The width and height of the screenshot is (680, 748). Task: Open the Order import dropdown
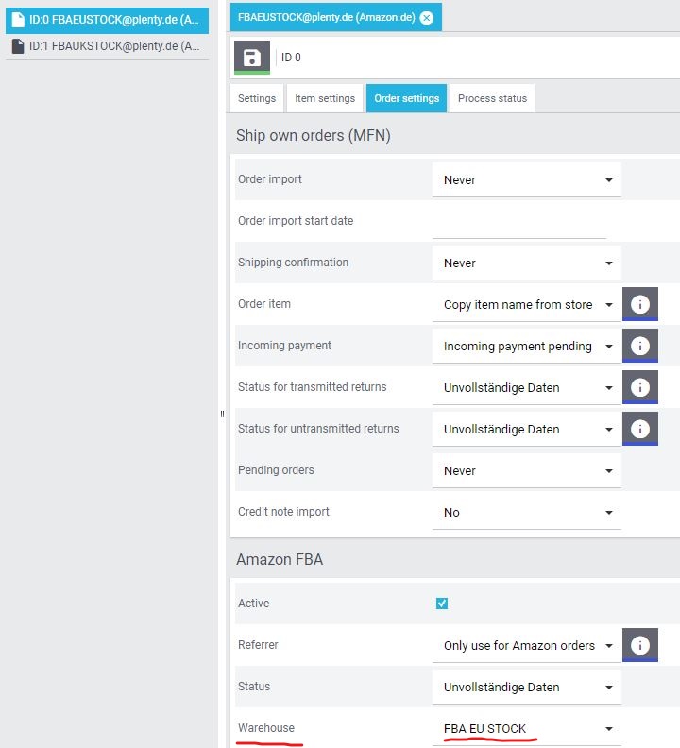[x=526, y=179]
